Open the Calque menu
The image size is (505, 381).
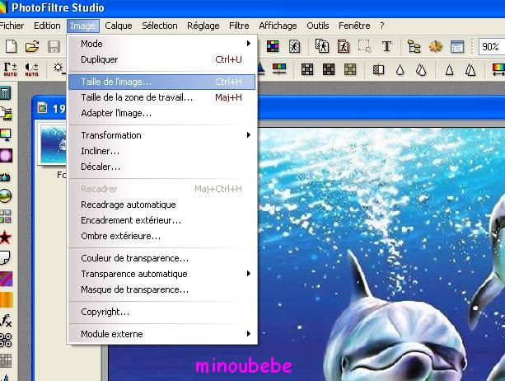pyautogui.click(x=119, y=26)
